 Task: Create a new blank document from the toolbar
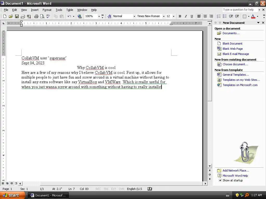5,16
